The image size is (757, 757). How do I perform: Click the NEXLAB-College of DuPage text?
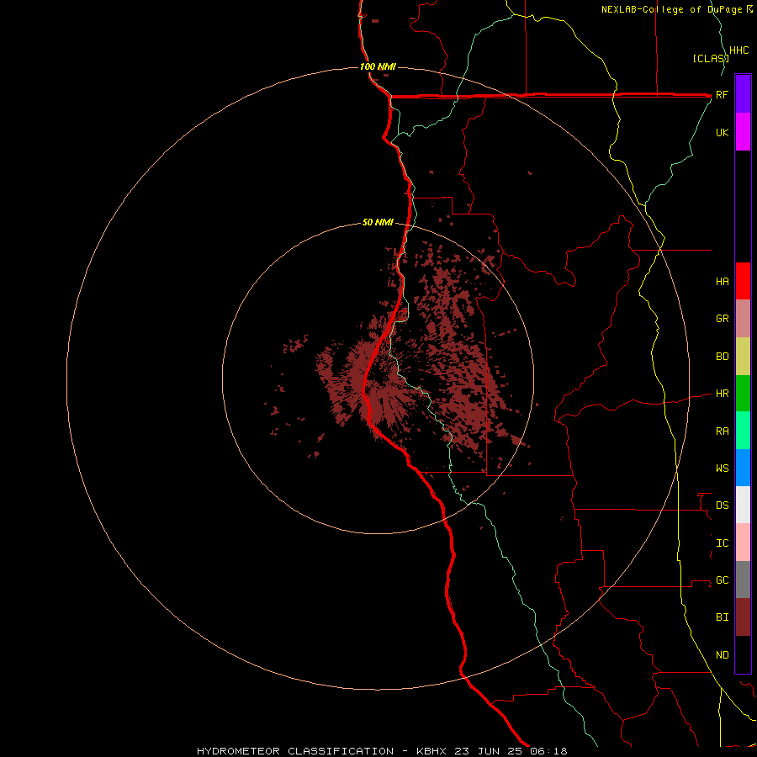(x=673, y=9)
